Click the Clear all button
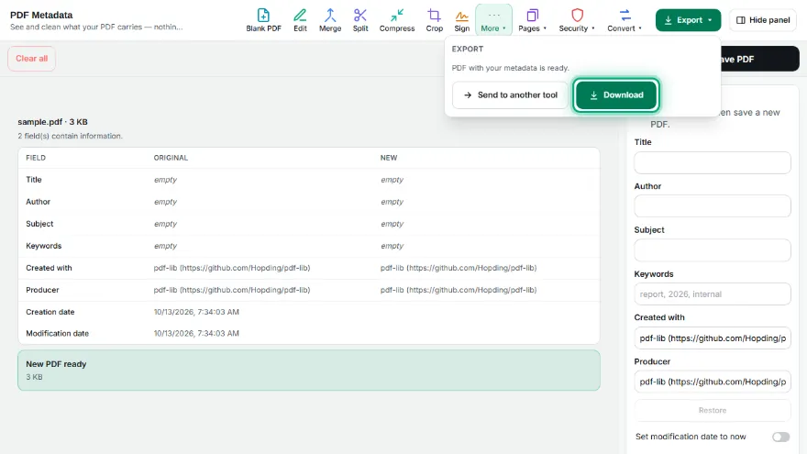 pyautogui.click(x=31, y=59)
